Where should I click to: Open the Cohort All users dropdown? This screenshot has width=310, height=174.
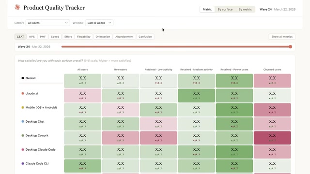coord(47,23)
